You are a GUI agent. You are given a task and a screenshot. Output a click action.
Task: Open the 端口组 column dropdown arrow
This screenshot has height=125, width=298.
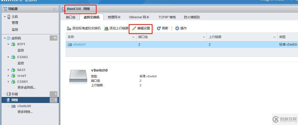[204, 37]
